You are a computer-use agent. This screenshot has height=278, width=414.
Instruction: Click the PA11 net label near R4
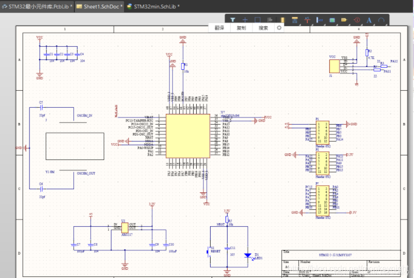(x=387, y=71)
